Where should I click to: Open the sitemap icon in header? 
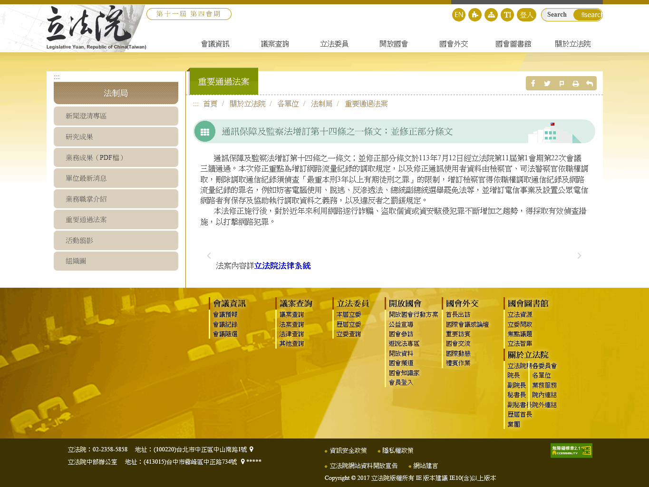tap(491, 15)
